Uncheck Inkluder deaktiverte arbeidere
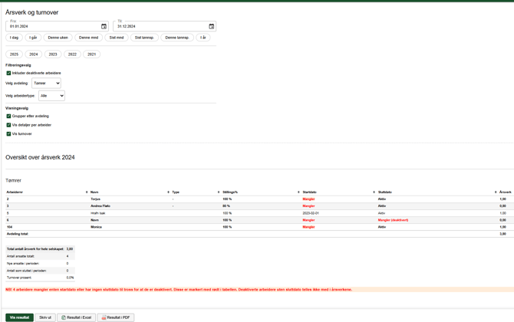The width and height of the screenshot is (514, 322). pos(8,74)
